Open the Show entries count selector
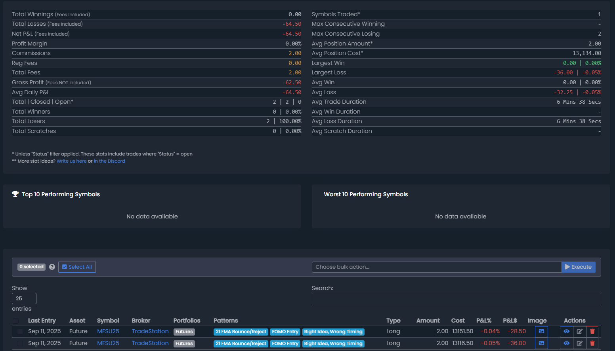 tap(24, 298)
